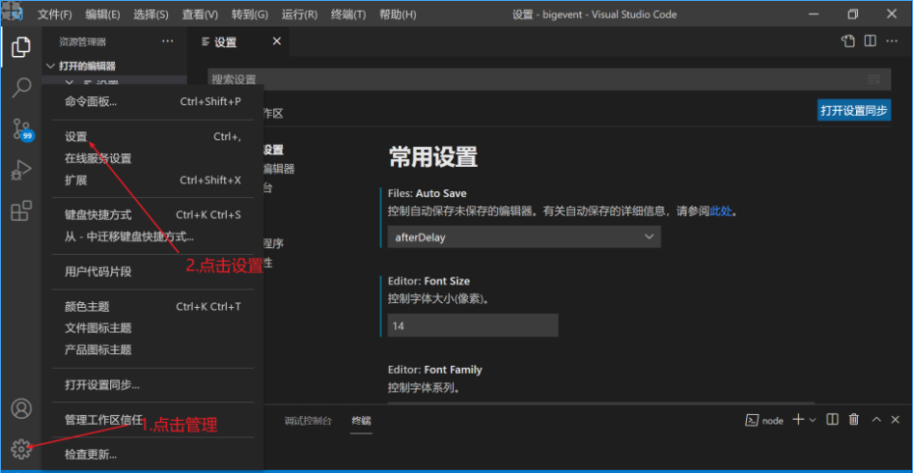
Task: Choose 命令面板... from the menu
Action: [x=152, y=102]
